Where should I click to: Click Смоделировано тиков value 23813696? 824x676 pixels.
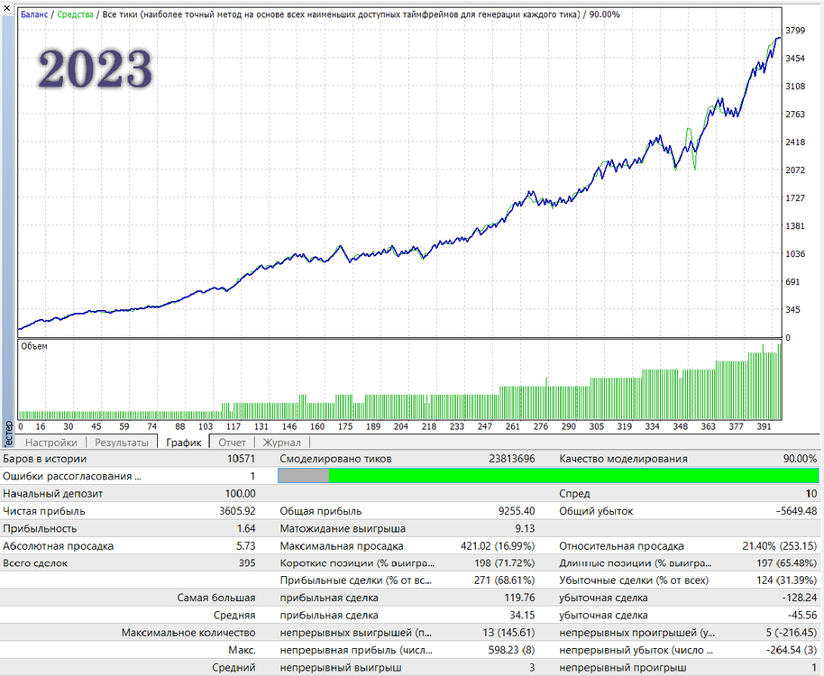click(x=511, y=459)
